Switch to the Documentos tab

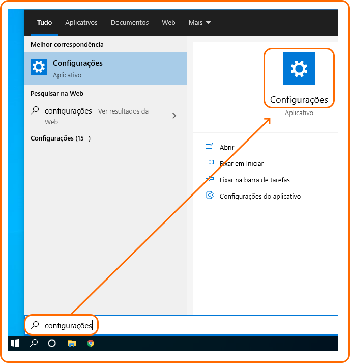(x=130, y=23)
